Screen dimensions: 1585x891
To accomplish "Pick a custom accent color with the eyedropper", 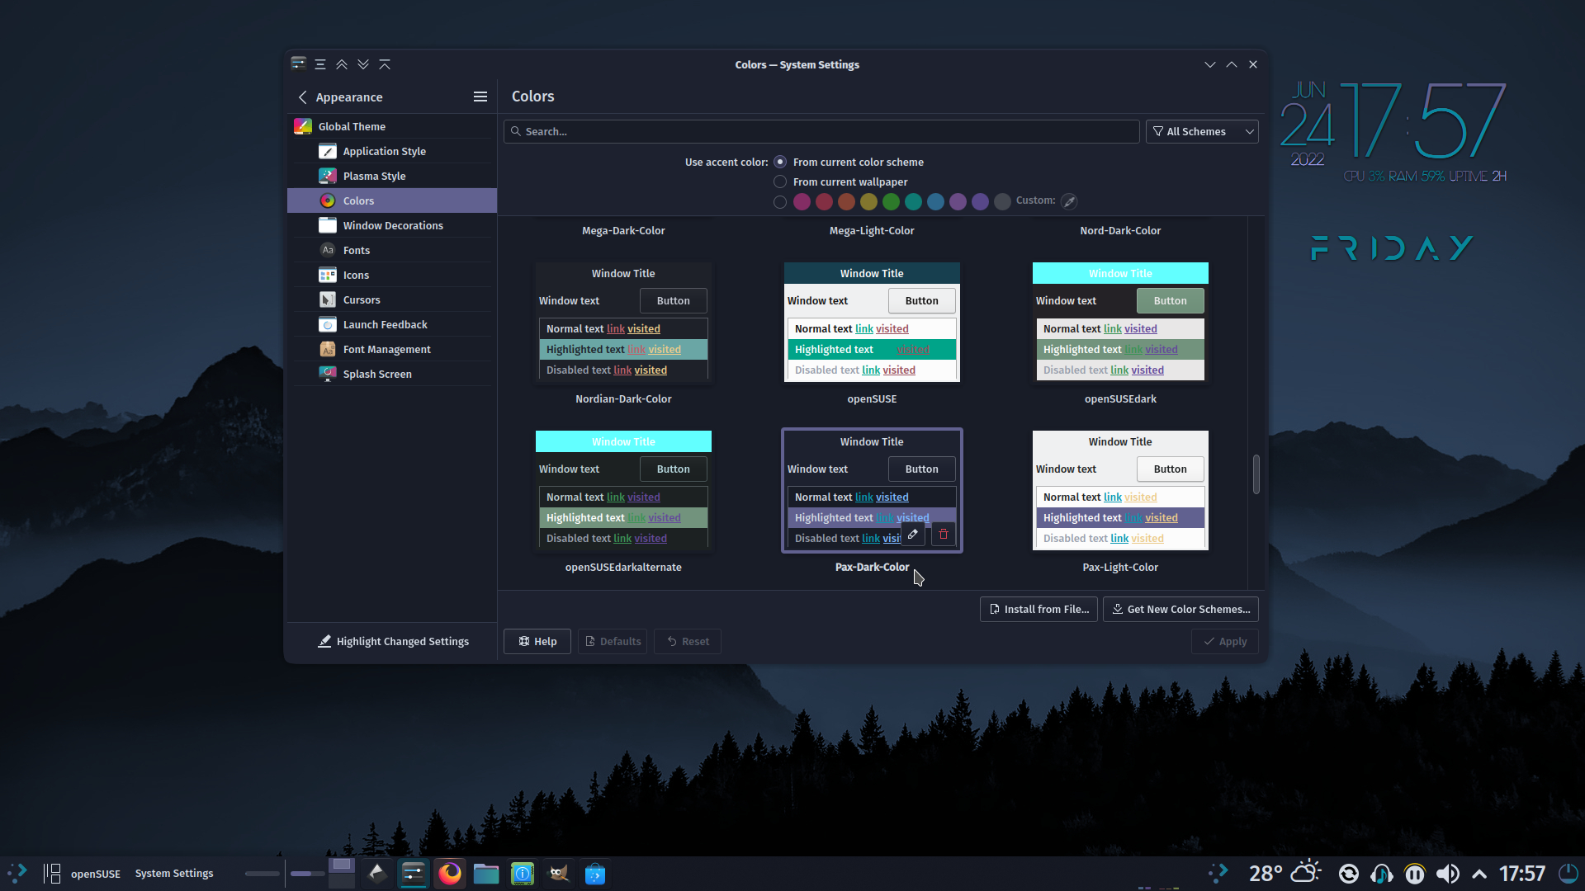I will click(x=1069, y=201).
